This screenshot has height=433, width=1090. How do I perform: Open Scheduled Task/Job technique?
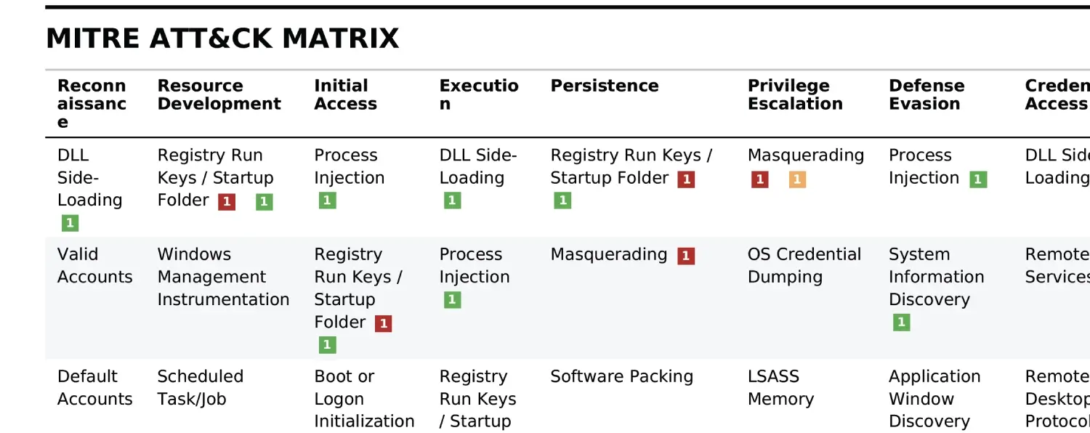[x=200, y=387]
